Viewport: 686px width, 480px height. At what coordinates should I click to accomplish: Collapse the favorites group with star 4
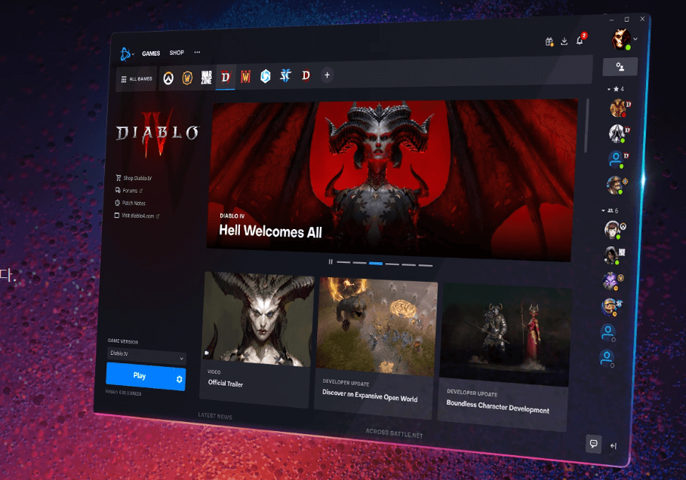(616, 89)
